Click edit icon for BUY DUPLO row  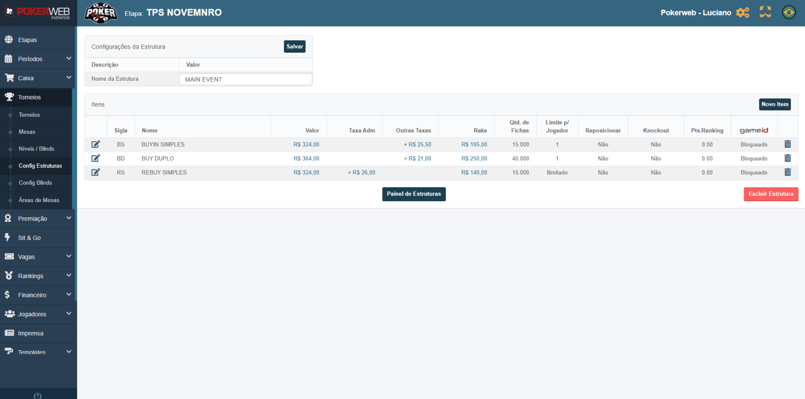[96, 158]
